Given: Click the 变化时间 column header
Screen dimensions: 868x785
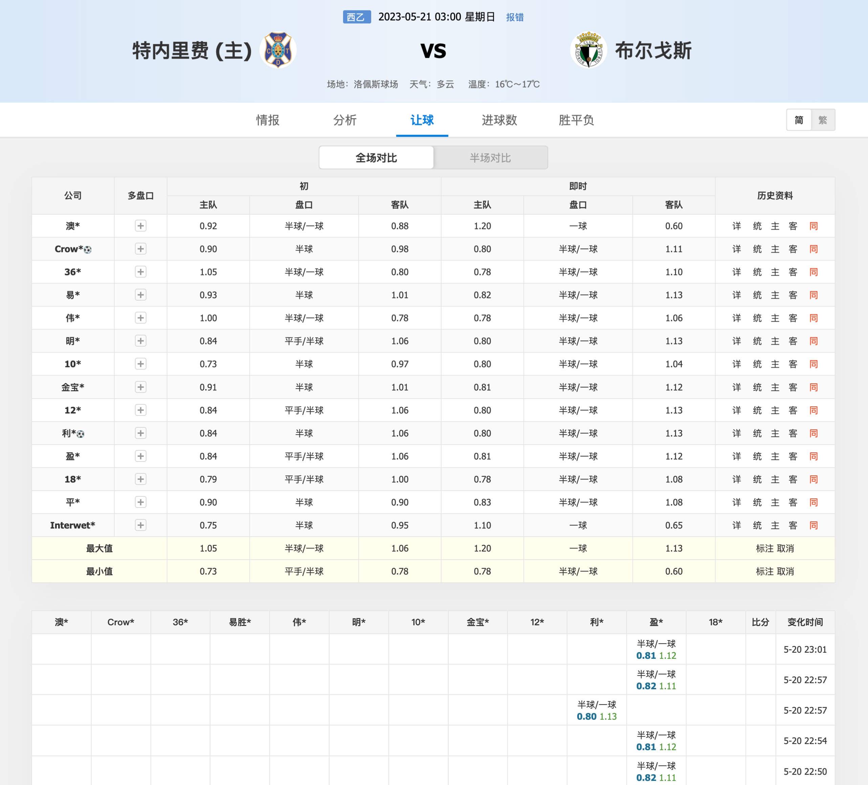Looking at the screenshot, I should point(805,622).
